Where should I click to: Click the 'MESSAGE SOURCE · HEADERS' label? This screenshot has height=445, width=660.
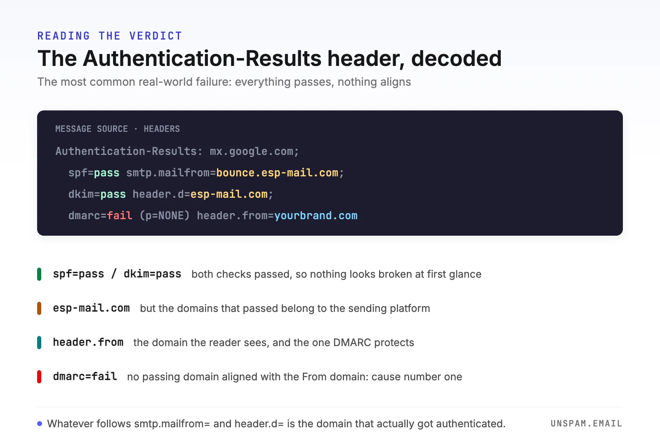(x=118, y=129)
